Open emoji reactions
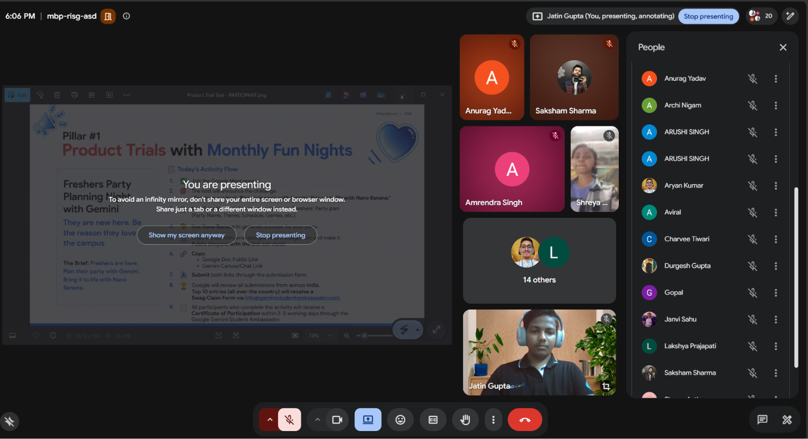 coord(400,420)
